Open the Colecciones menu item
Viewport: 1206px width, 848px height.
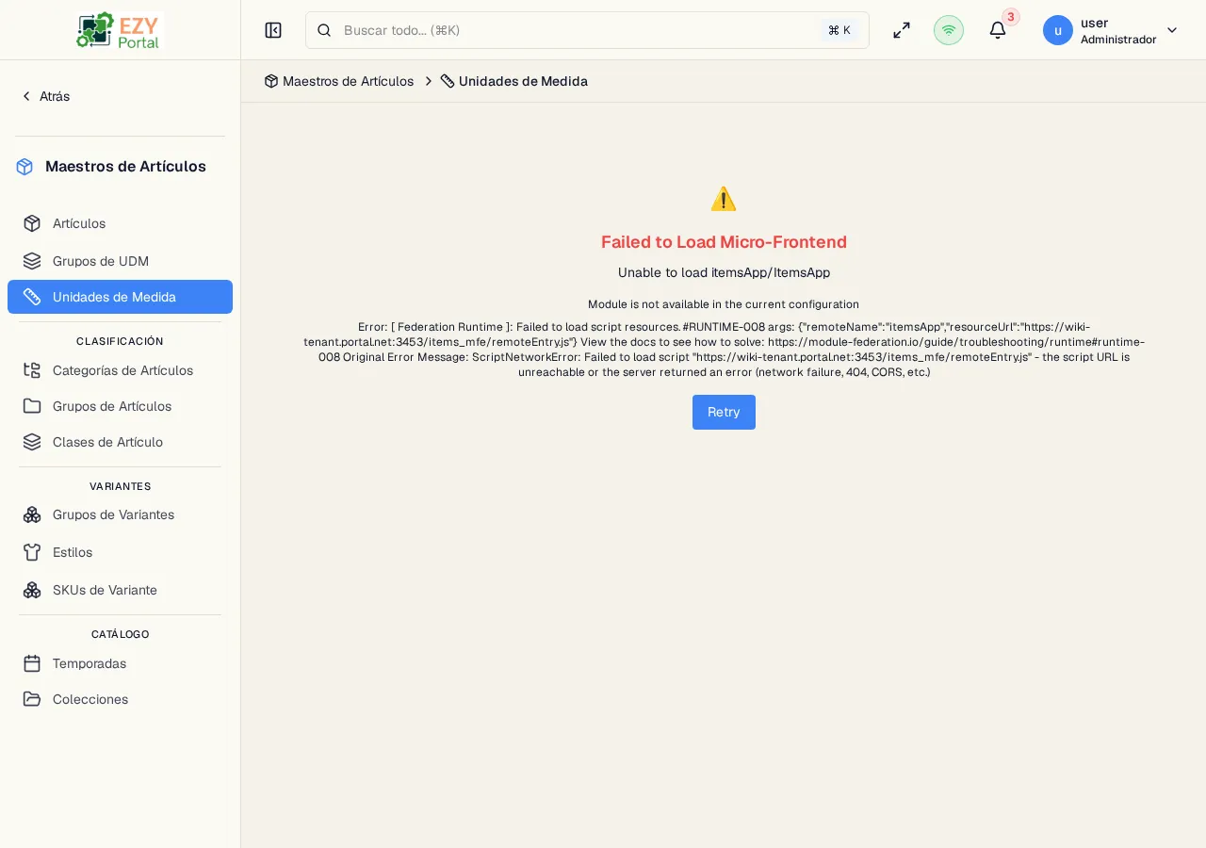pos(120,699)
